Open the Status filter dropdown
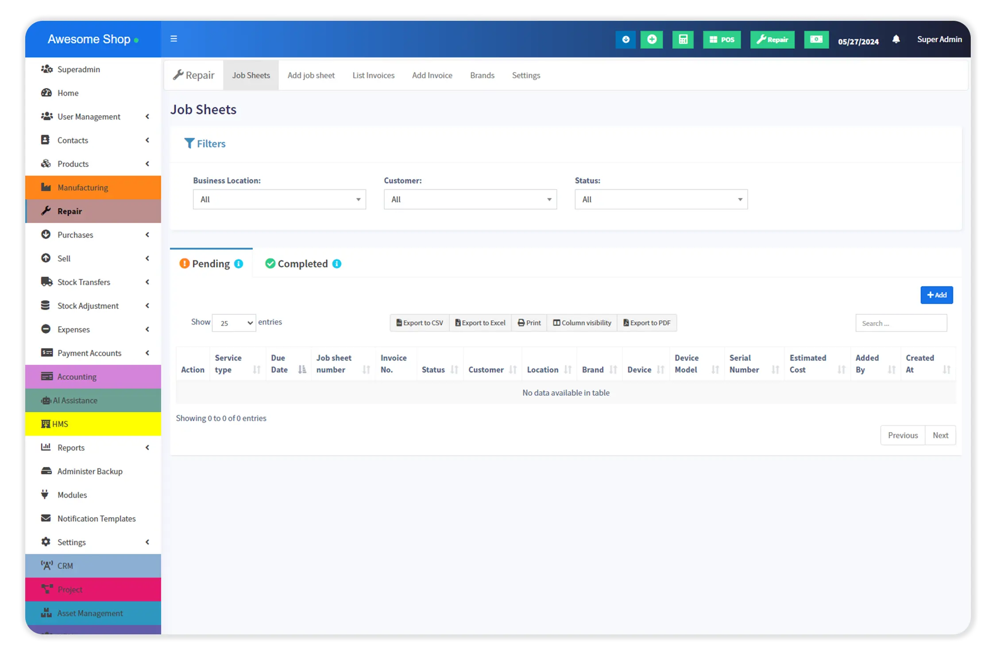This screenshot has height=664, width=996. tap(661, 199)
